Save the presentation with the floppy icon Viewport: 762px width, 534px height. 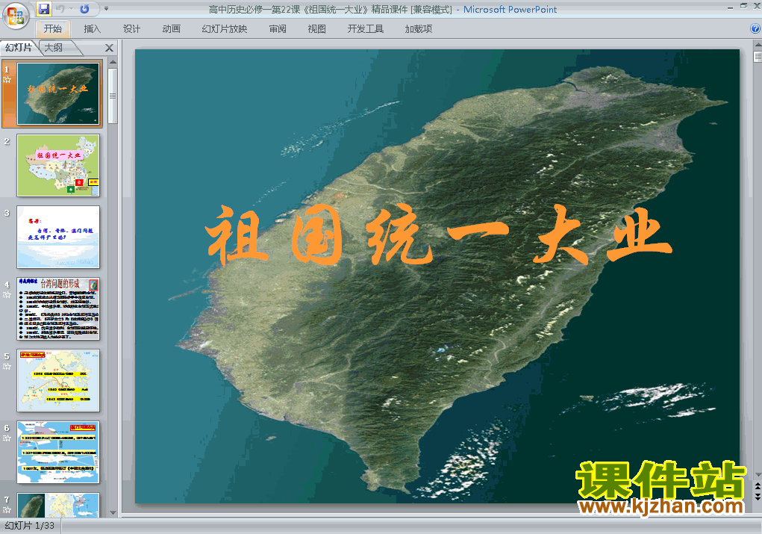pyautogui.click(x=44, y=9)
